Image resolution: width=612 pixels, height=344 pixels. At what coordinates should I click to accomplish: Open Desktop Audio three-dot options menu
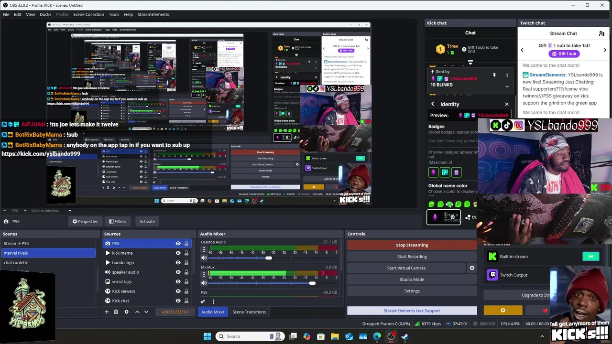[204, 250]
